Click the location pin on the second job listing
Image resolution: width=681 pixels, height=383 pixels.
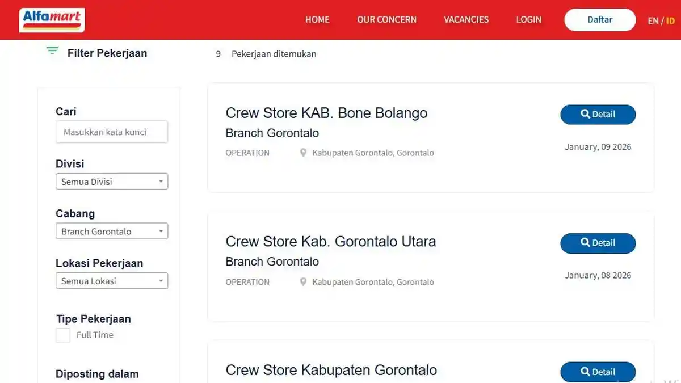[303, 281]
